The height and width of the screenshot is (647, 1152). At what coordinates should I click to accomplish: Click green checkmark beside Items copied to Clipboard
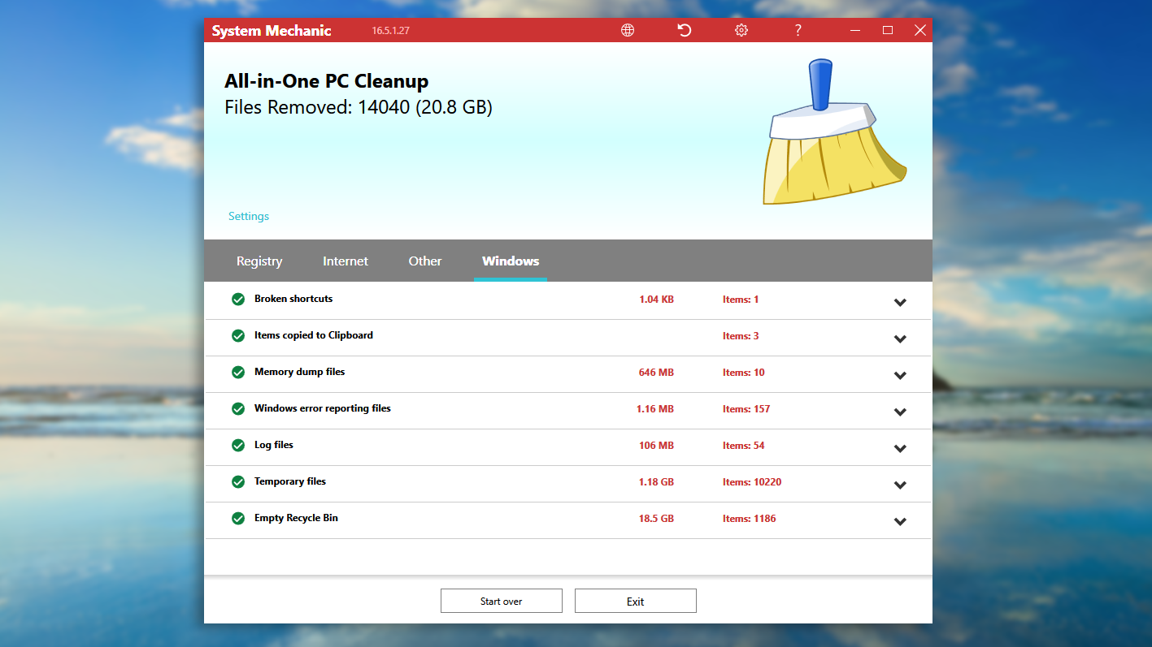238,336
